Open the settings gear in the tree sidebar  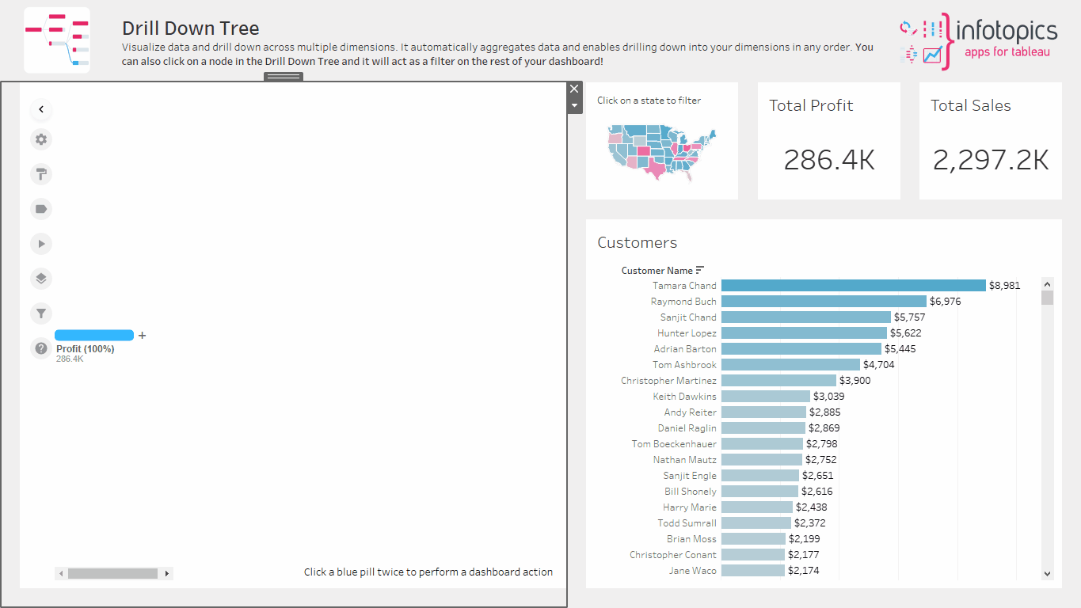[41, 139]
